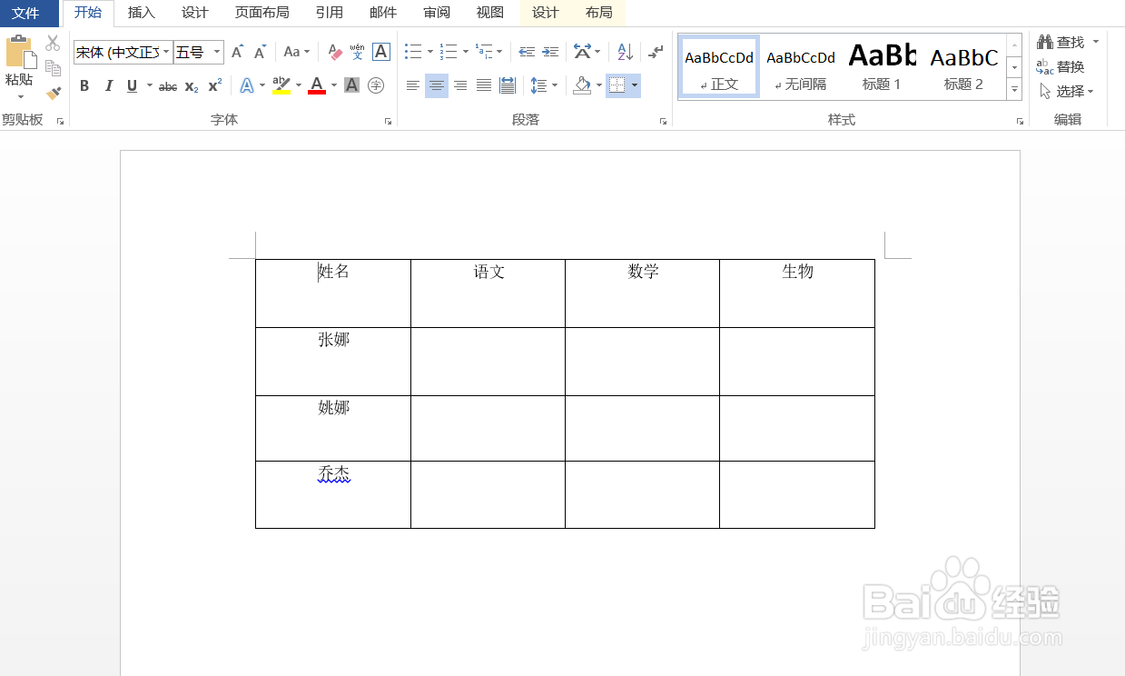Center align the paragraph
Image resolution: width=1125 pixels, height=676 pixels.
click(x=437, y=85)
